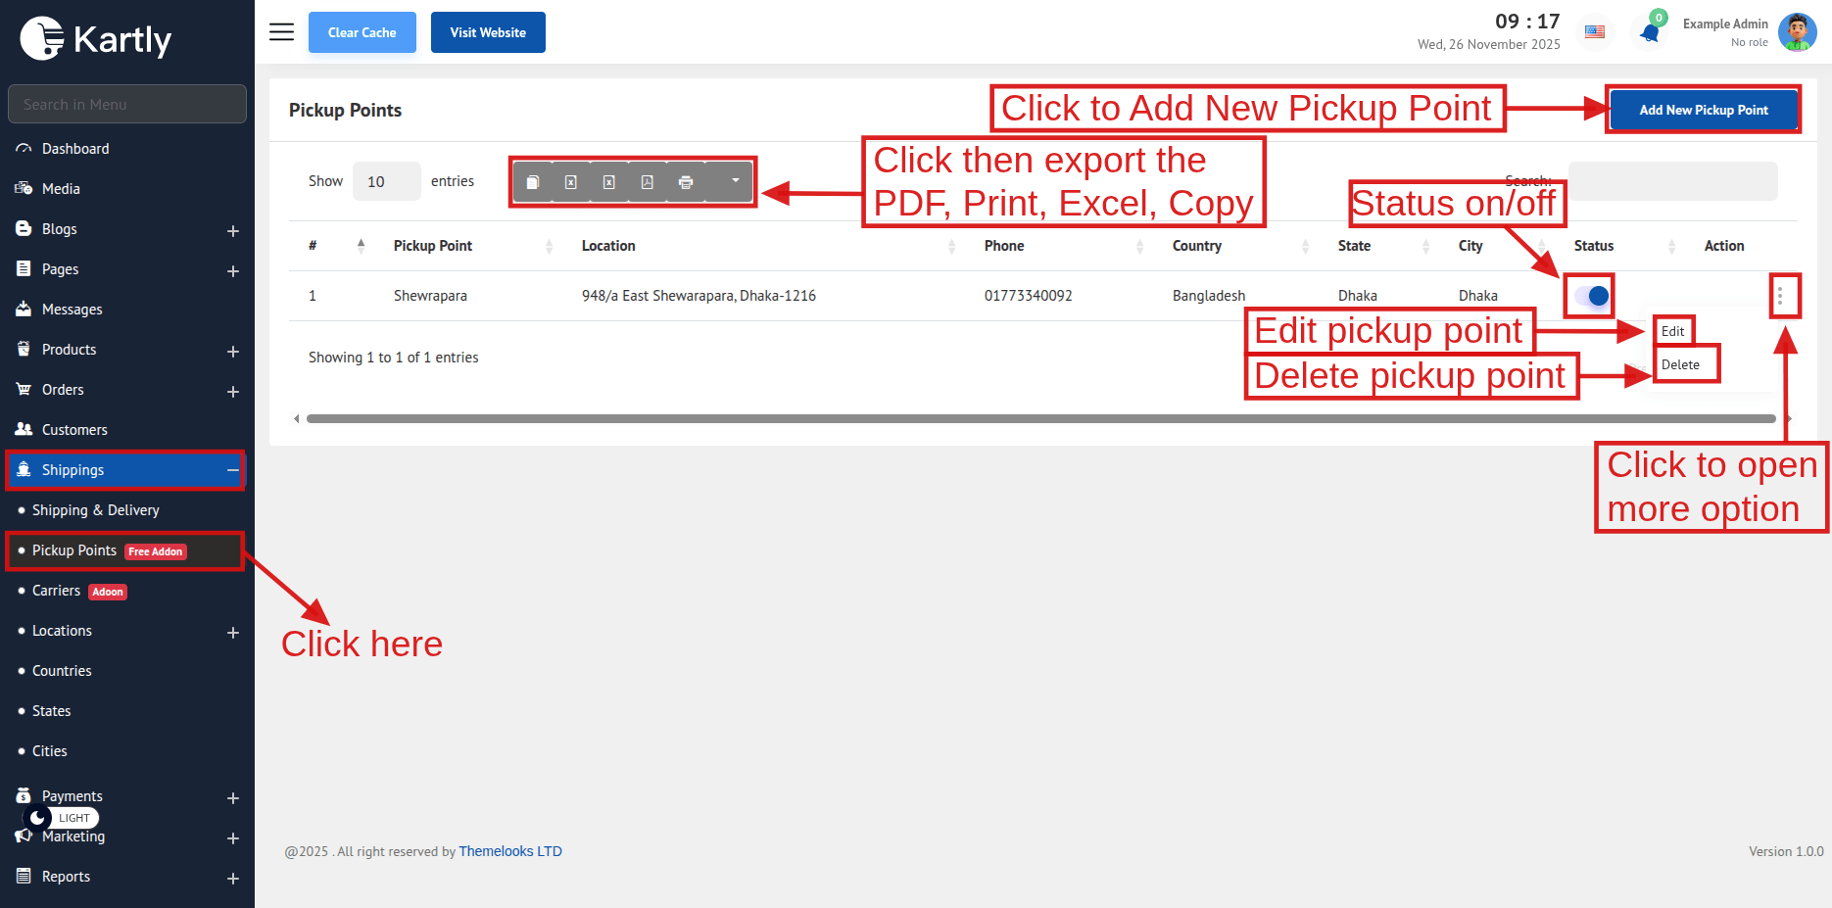Click the US flag language icon
Viewport: 1832px width, 908px height.
(x=1595, y=32)
